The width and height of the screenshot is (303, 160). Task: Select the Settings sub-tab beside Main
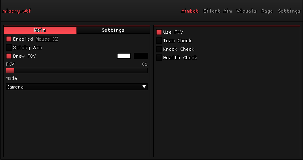[x=113, y=30]
